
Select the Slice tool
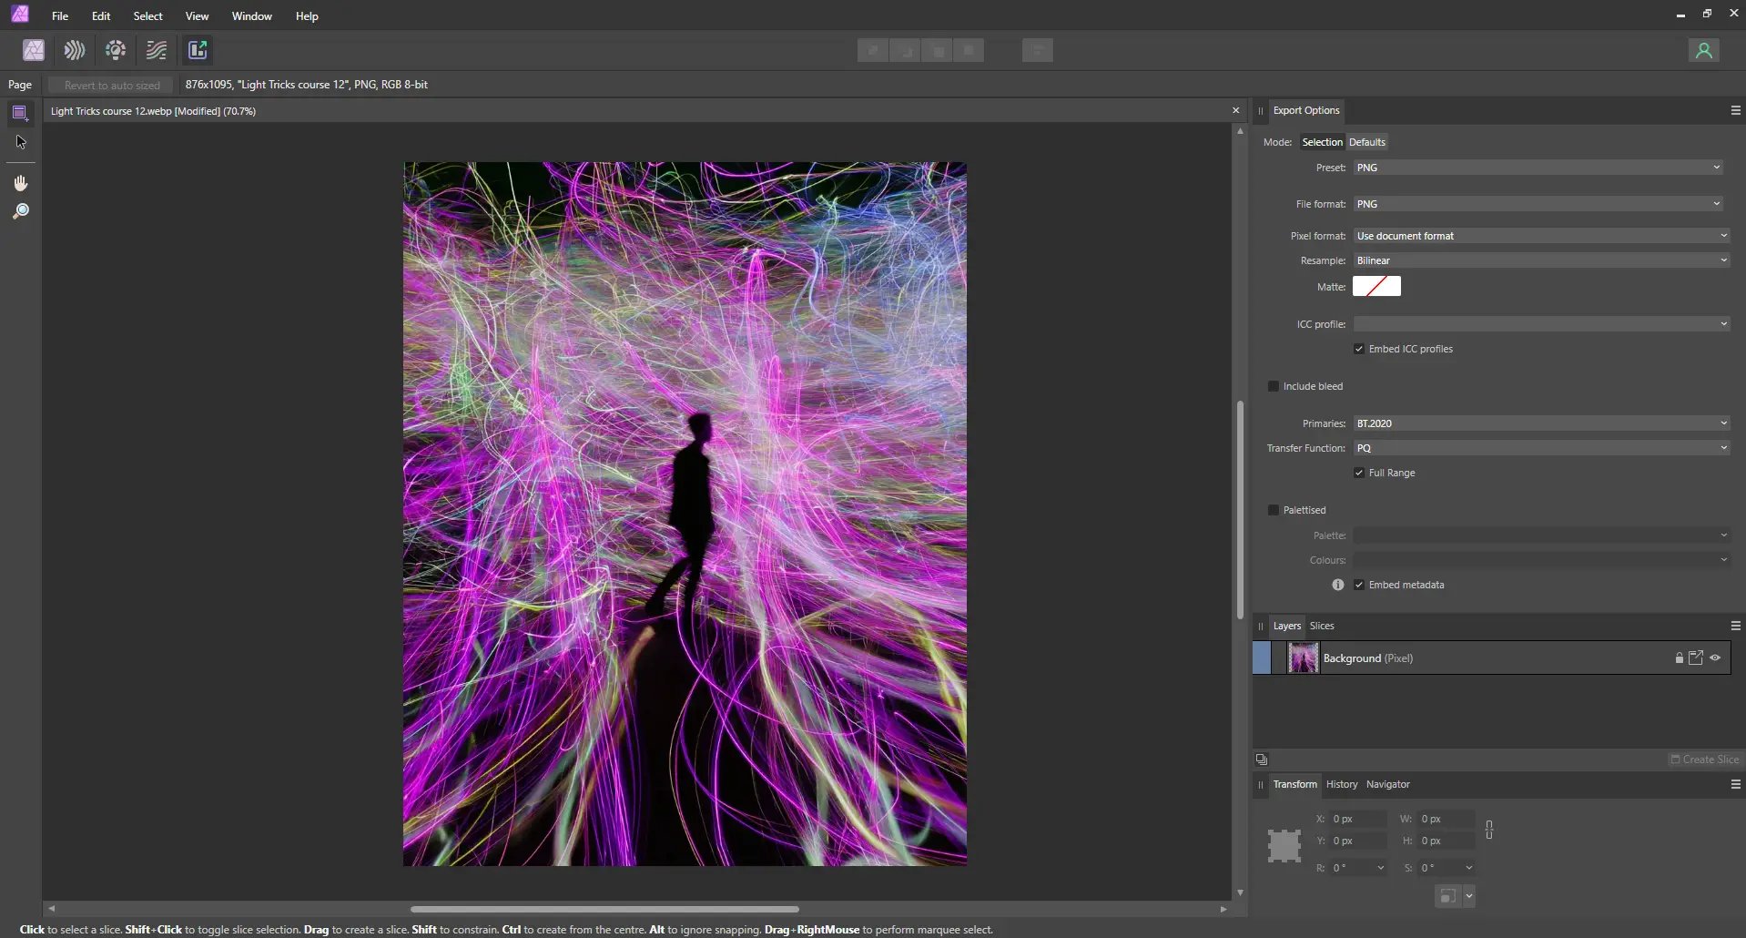(x=20, y=113)
